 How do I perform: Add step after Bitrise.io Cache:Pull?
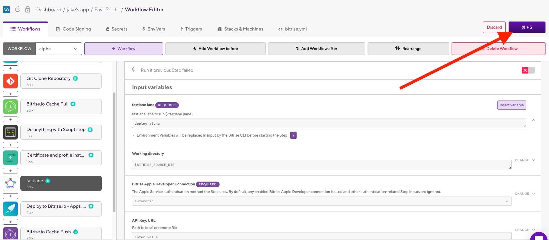(10, 119)
